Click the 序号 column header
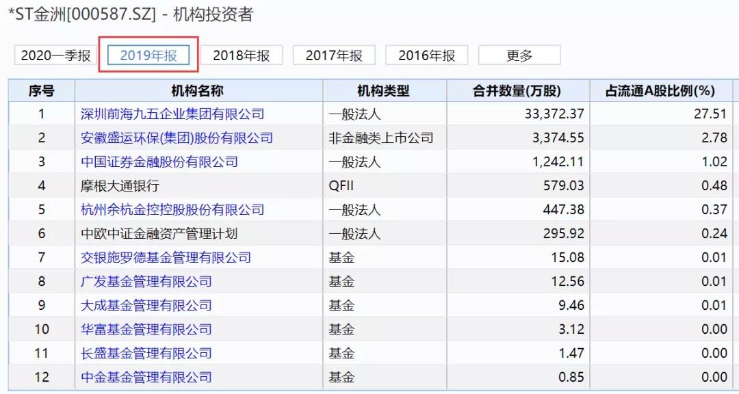This screenshot has width=739, height=394. (42, 90)
